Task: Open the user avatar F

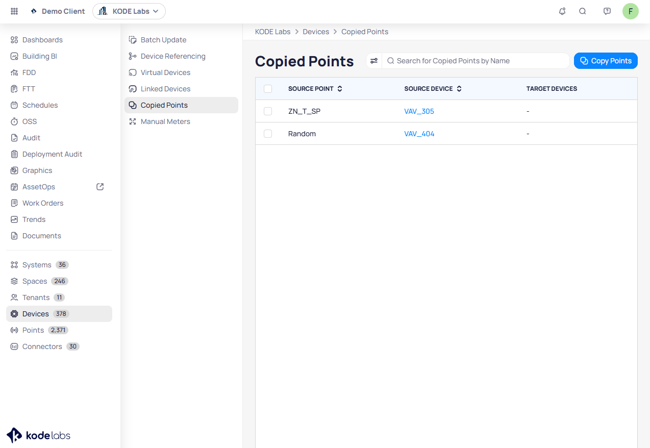Action: 630,11
